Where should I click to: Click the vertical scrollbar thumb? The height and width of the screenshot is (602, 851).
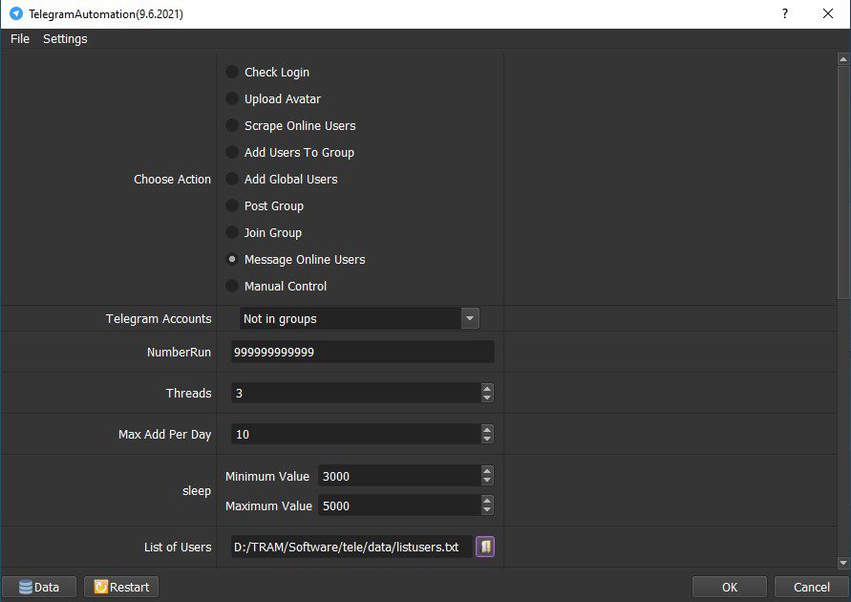(843, 182)
